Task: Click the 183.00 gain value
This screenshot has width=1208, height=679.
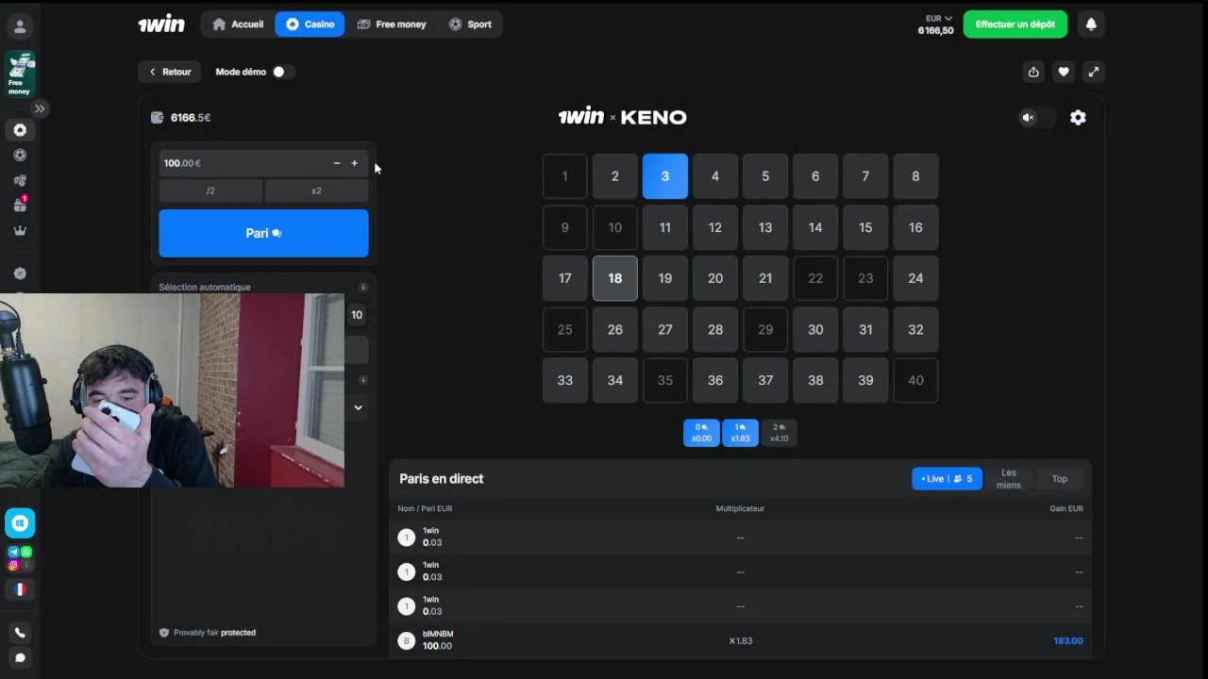Action: (1068, 641)
